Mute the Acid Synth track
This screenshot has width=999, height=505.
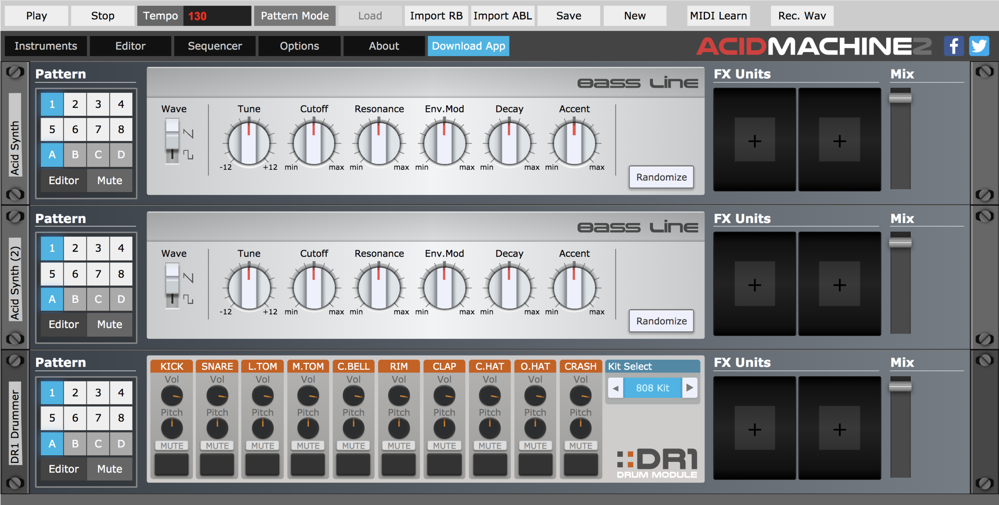coord(109,180)
